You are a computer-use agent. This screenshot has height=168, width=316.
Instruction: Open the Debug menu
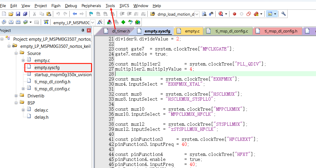71,6
